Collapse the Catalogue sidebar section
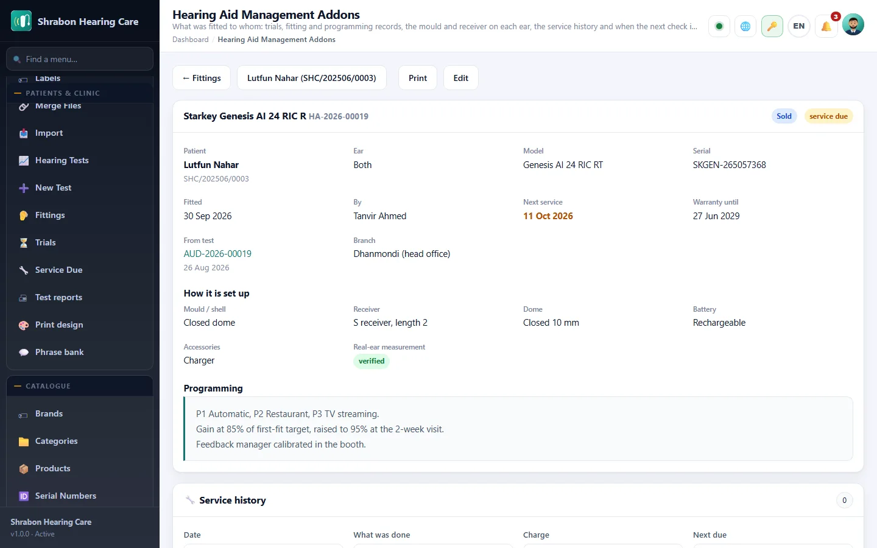 click(x=79, y=386)
